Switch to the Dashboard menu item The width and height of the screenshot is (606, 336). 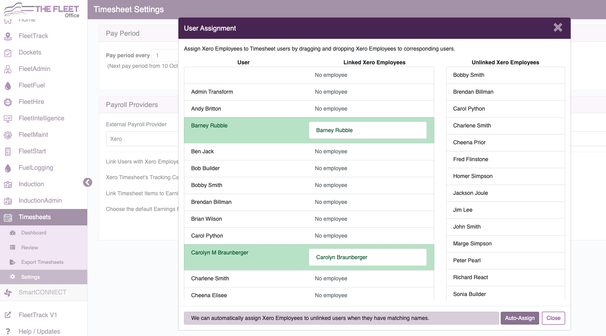(33, 232)
